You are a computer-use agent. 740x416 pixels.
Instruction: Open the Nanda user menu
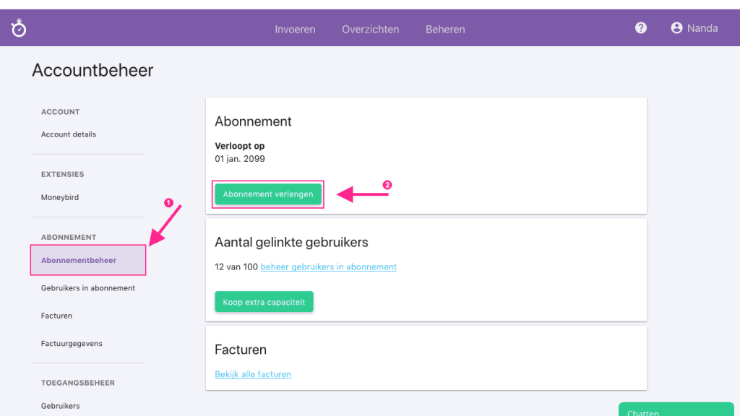click(x=702, y=28)
